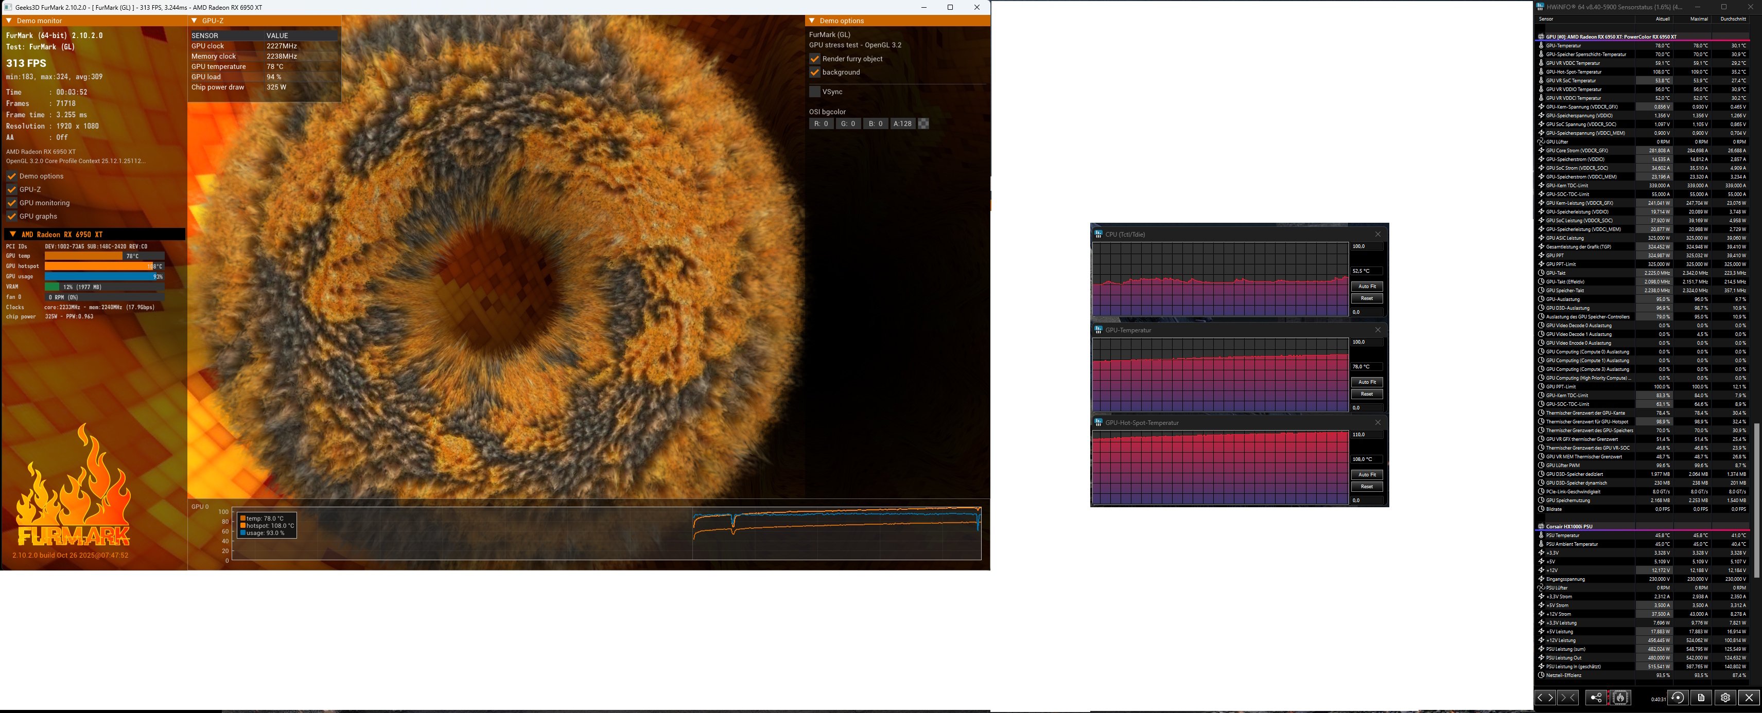The width and height of the screenshot is (1762, 713).
Task: Click the expand-columns arrows button in HWiNFO
Action: click(x=1546, y=697)
